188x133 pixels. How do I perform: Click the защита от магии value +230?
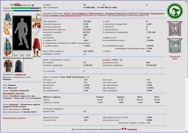click(x=86, y=117)
